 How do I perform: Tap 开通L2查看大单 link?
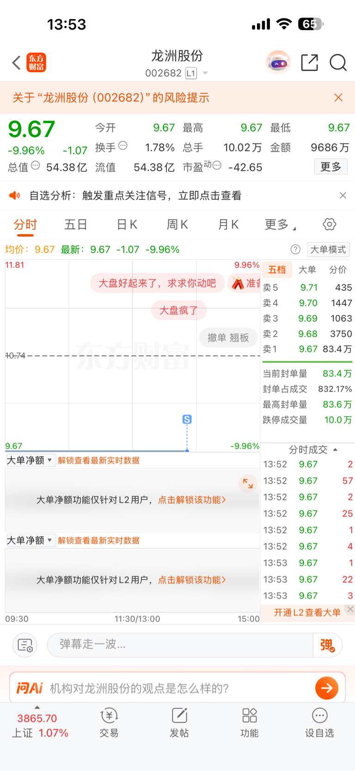point(307,613)
